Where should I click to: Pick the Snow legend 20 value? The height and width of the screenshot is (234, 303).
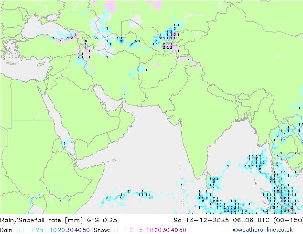tap(158, 230)
